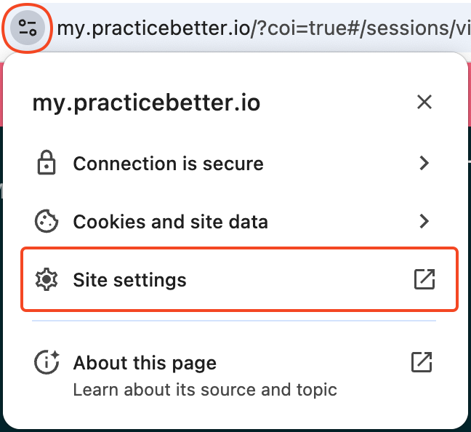Click the padlock icon beside Connection is secure

pos(47,163)
